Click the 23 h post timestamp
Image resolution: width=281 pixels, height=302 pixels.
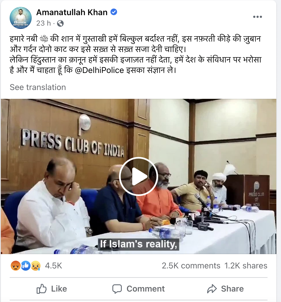(44, 23)
